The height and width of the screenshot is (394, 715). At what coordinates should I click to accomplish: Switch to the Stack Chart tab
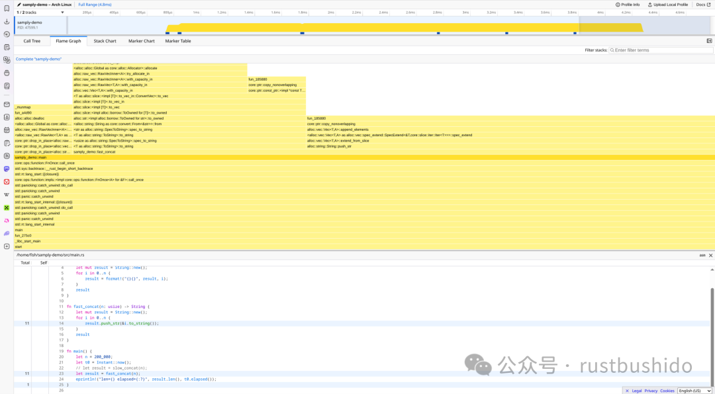pyautogui.click(x=105, y=41)
